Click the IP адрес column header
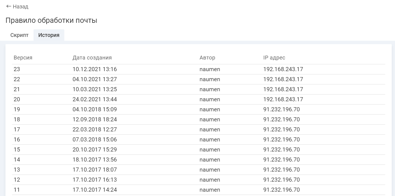 click(274, 58)
